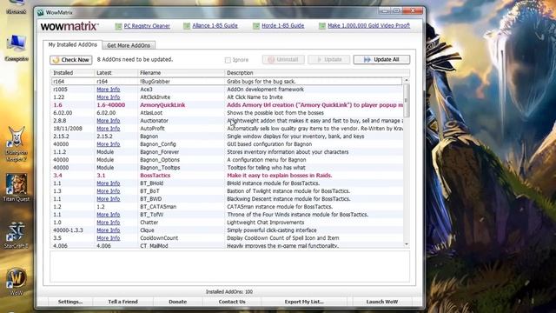
Task: Select the Bagnon_Forever row
Action: pyautogui.click(x=227, y=152)
